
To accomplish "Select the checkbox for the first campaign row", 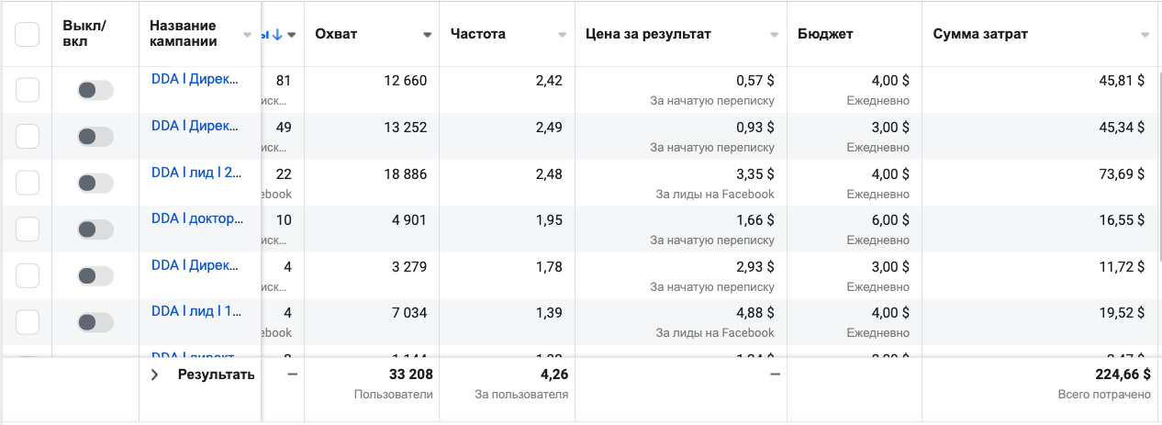I will (x=28, y=90).
